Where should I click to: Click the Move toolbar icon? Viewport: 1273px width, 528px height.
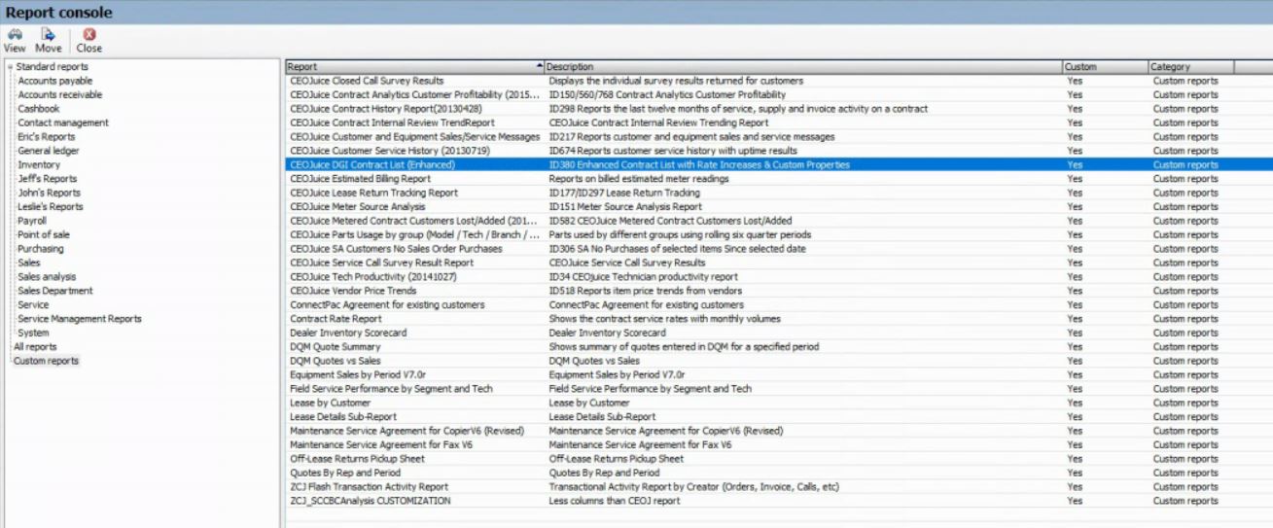click(49, 33)
